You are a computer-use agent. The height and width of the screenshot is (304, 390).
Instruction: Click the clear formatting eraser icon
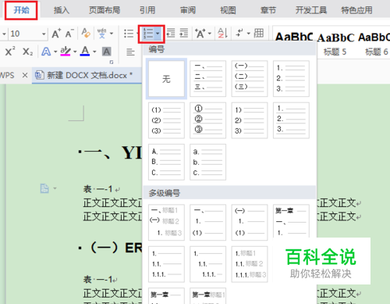coord(86,34)
